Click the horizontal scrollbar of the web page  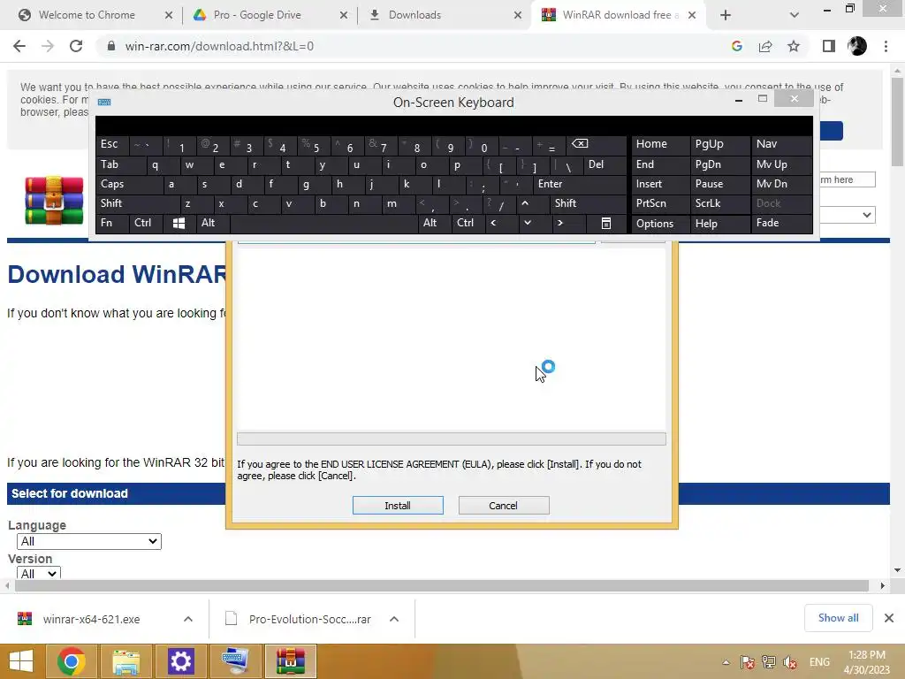pyautogui.click(x=442, y=585)
